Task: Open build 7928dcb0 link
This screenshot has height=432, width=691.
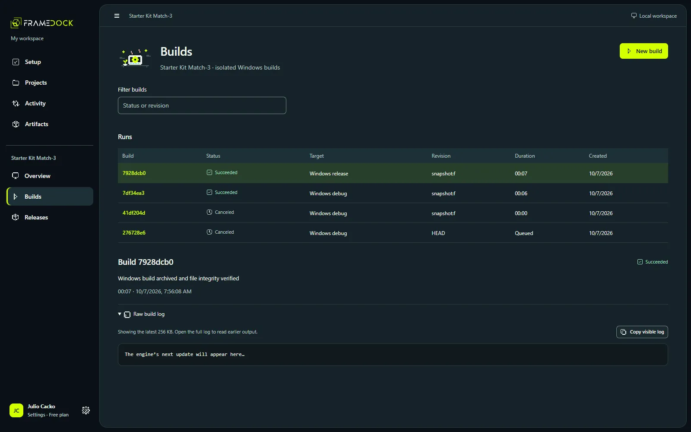Action: click(134, 173)
